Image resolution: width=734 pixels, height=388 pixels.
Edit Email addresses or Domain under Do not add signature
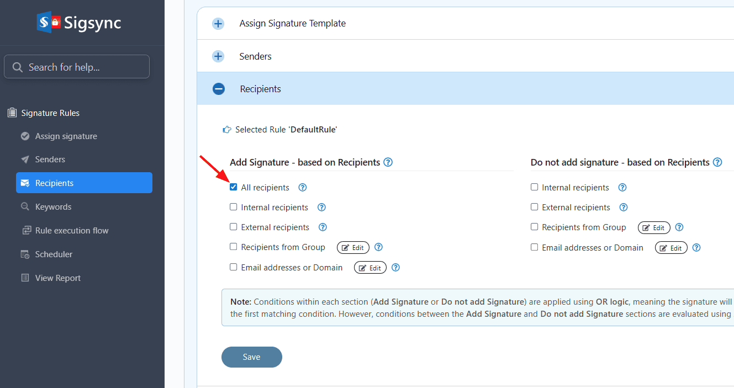pos(671,248)
